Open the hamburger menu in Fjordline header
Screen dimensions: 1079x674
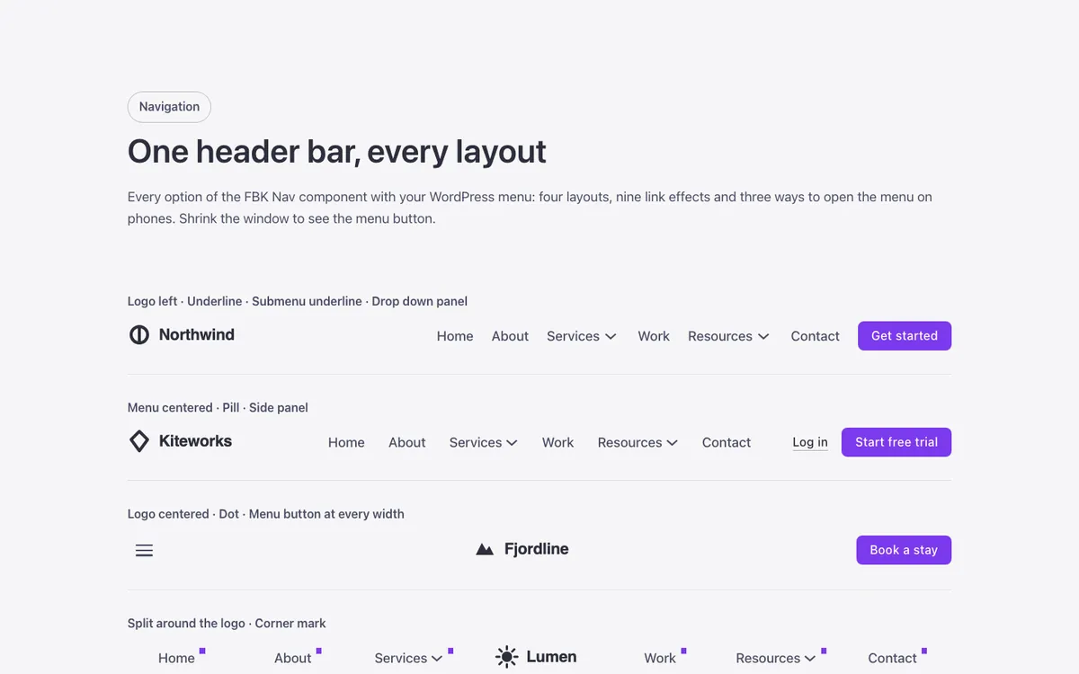click(144, 550)
